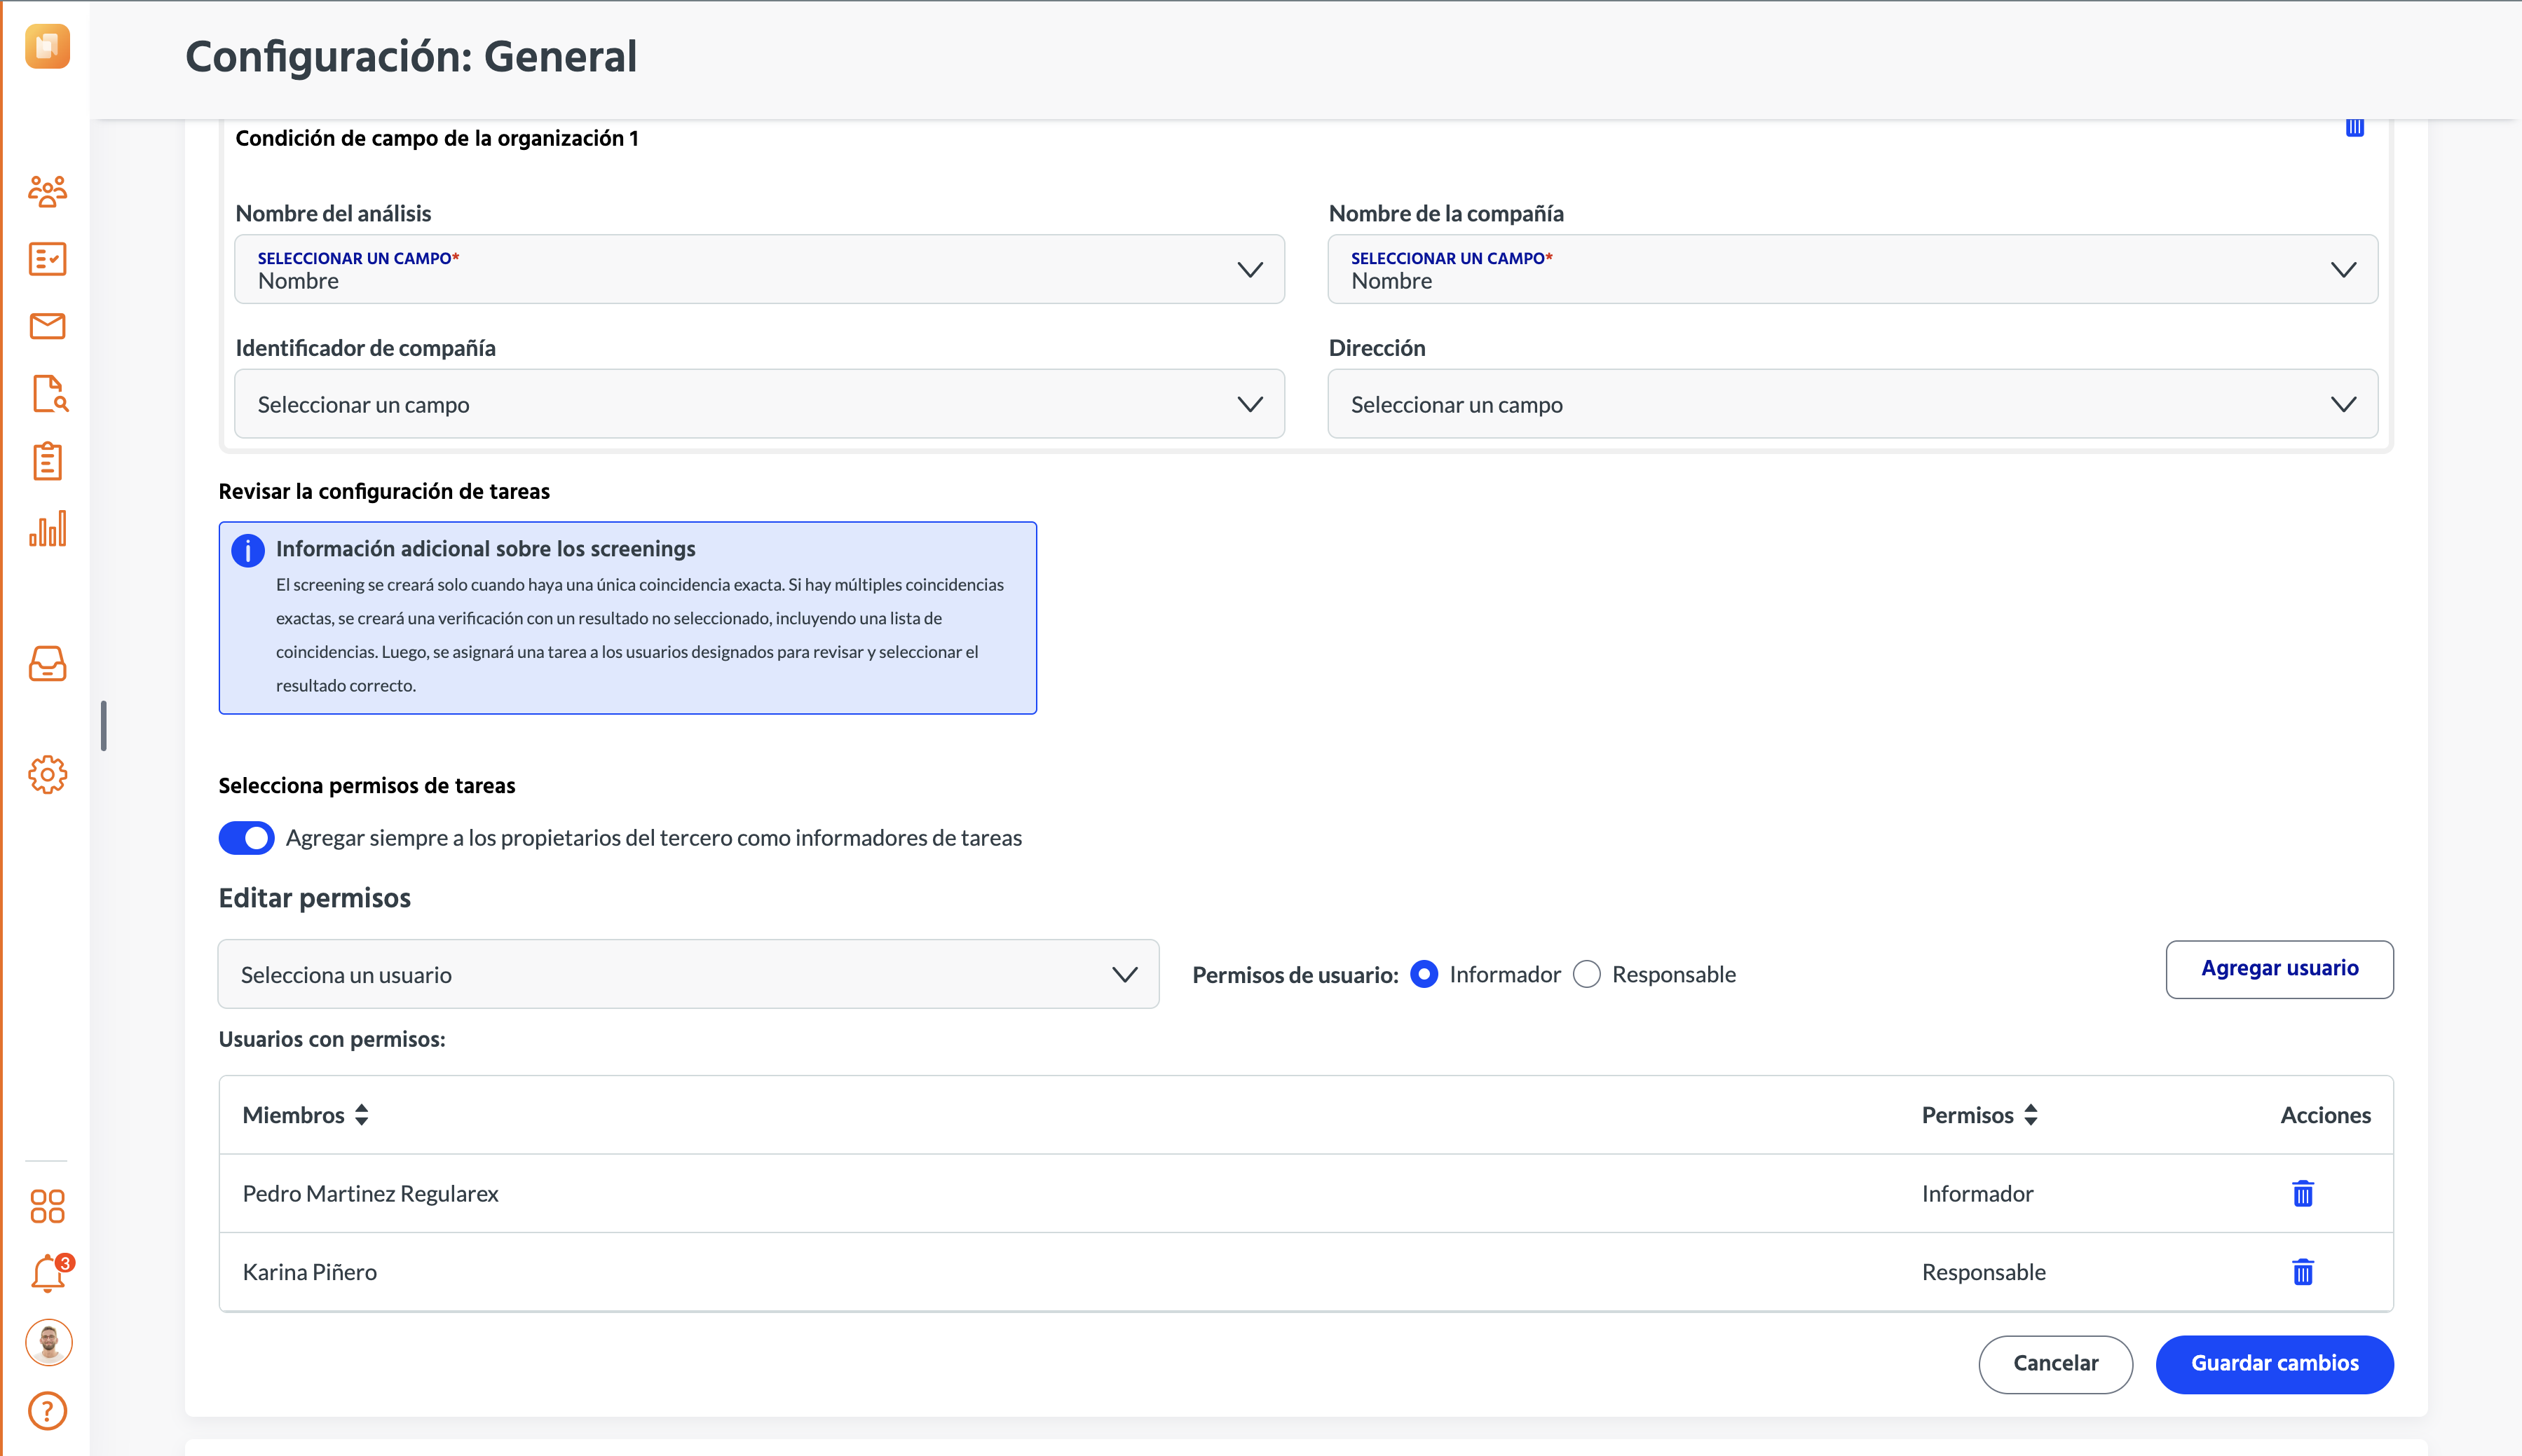Open the Selecciona un usuario dropdown

tap(688, 974)
